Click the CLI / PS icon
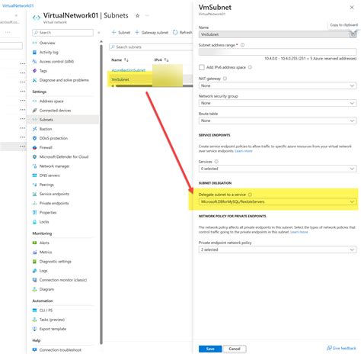Image resolution: width=361 pixels, height=354 pixels. pos(35,311)
